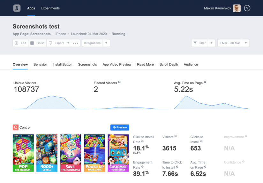The image size is (263, 183).
Task: Switch to the Install Button tab
Action: click(x=62, y=64)
